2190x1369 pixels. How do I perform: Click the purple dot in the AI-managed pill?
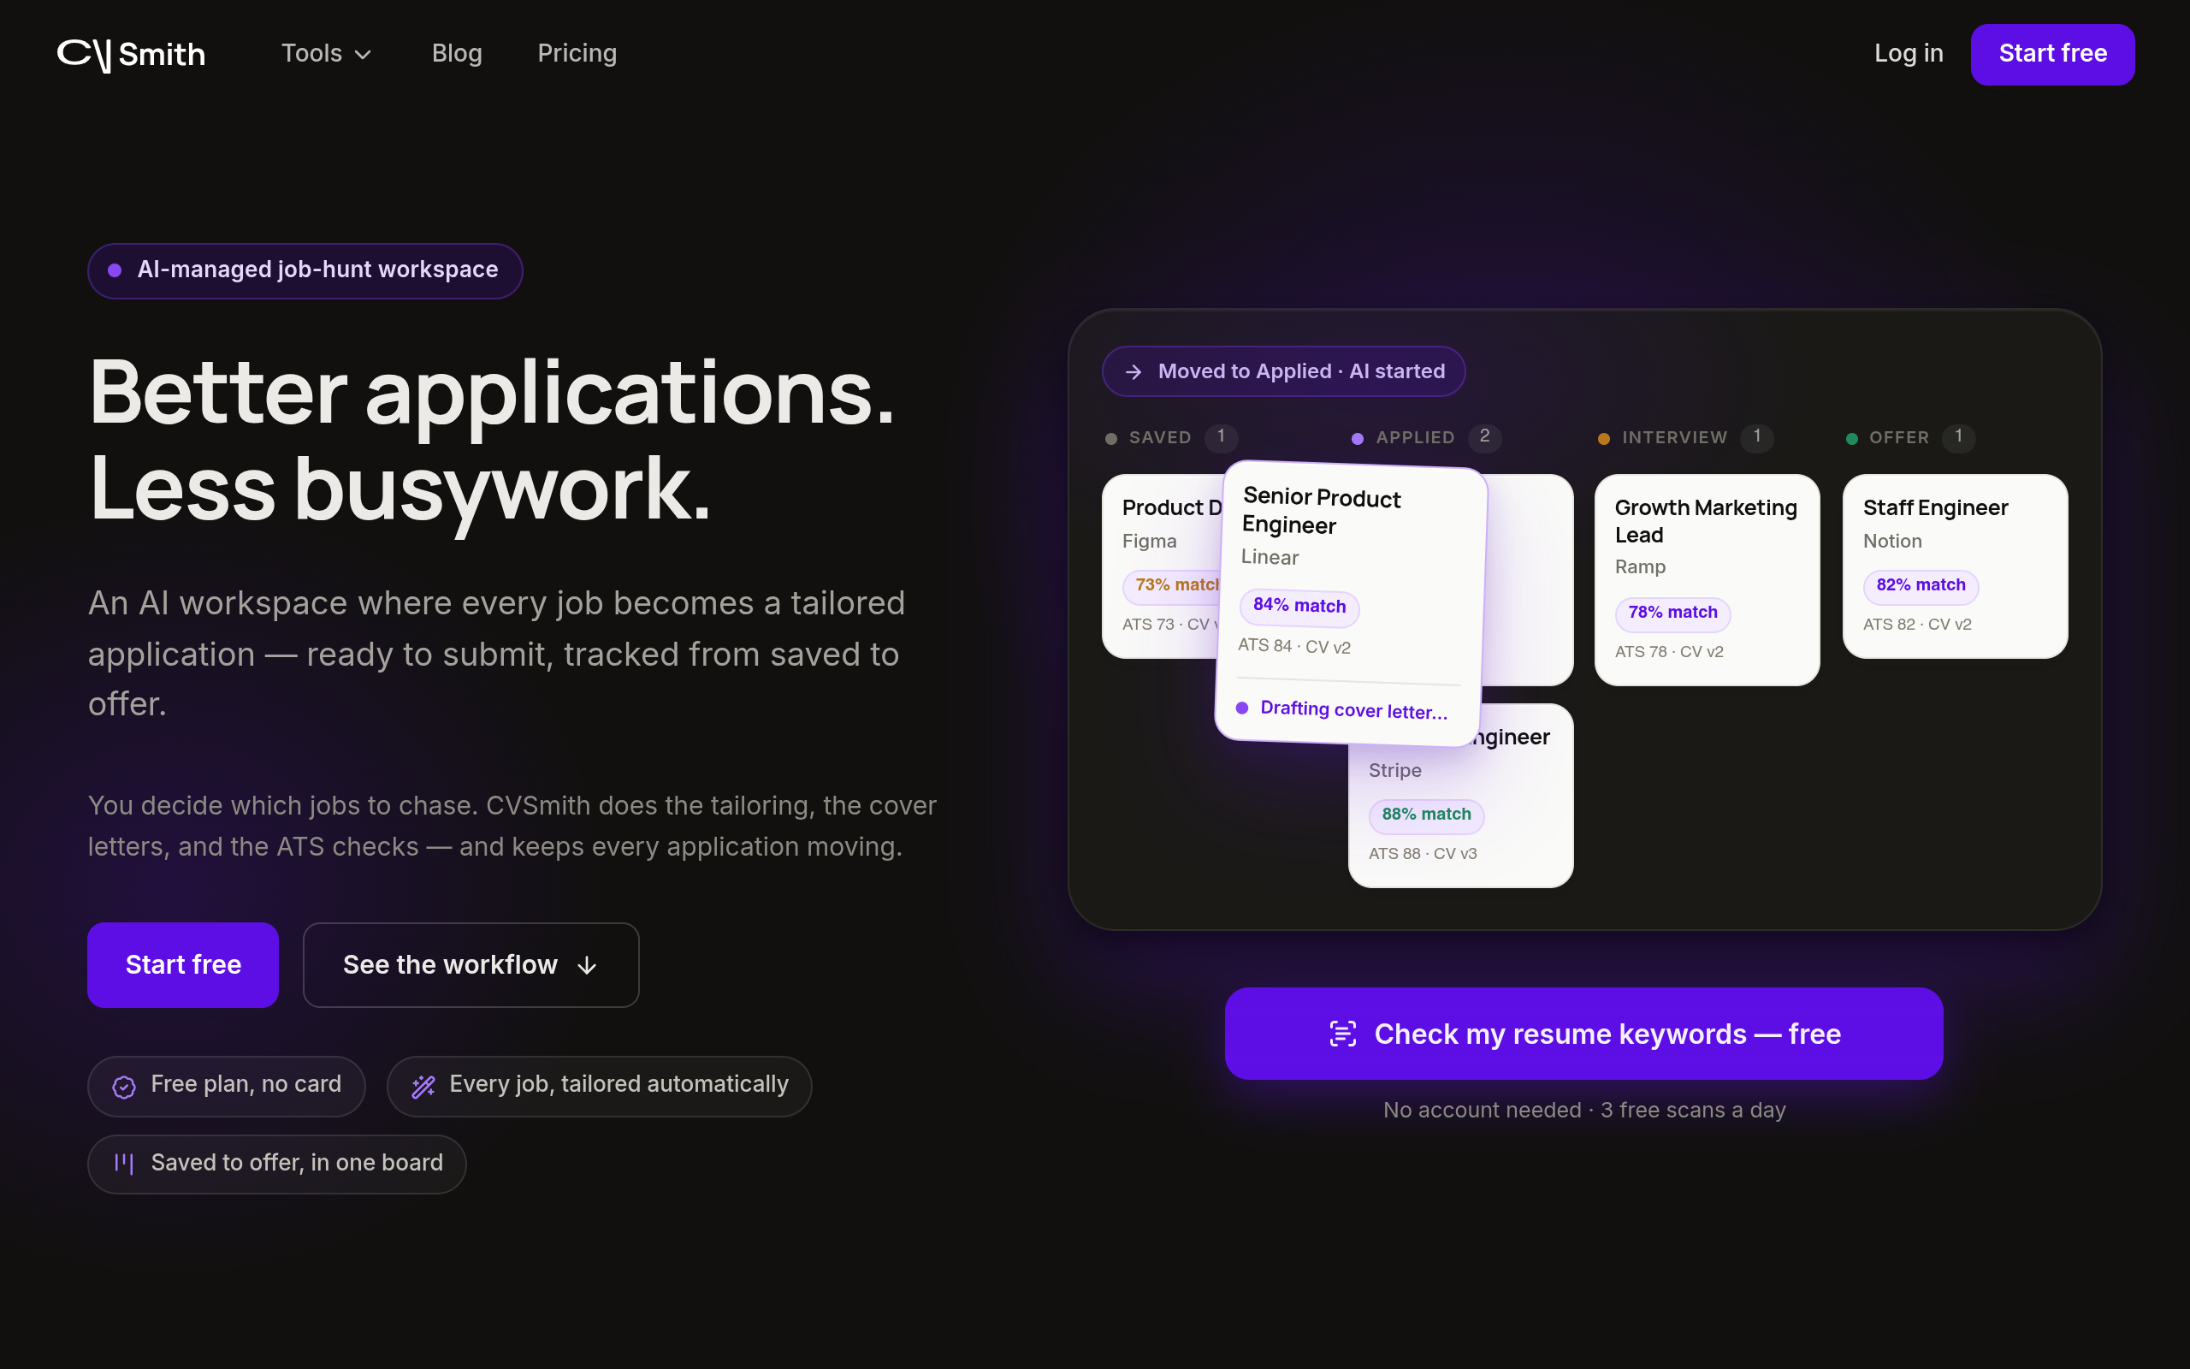click(115, 270)
